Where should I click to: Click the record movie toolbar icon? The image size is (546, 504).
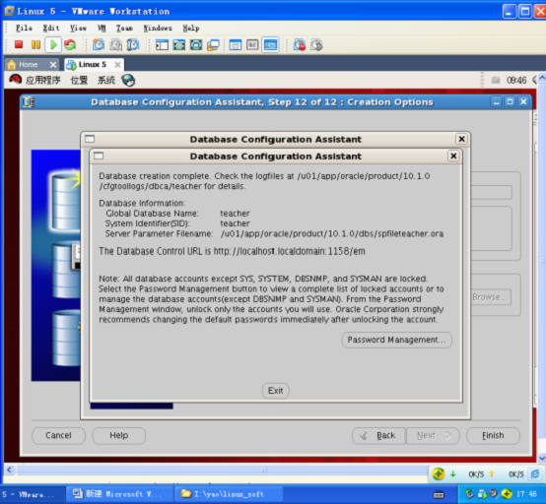pyautogui.click(x=299, y=45)
